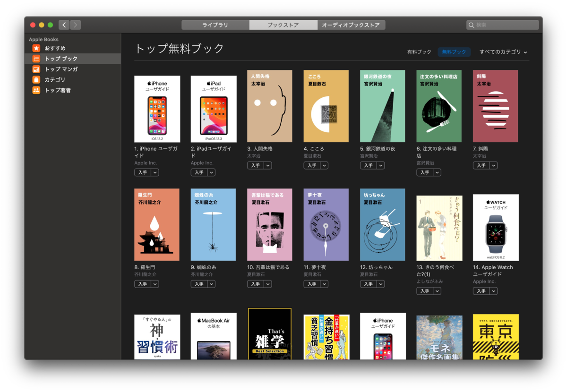The image size is (567, 392).
Task: Open the yellow 東京 book cover
Action: (x=496, y=337)
